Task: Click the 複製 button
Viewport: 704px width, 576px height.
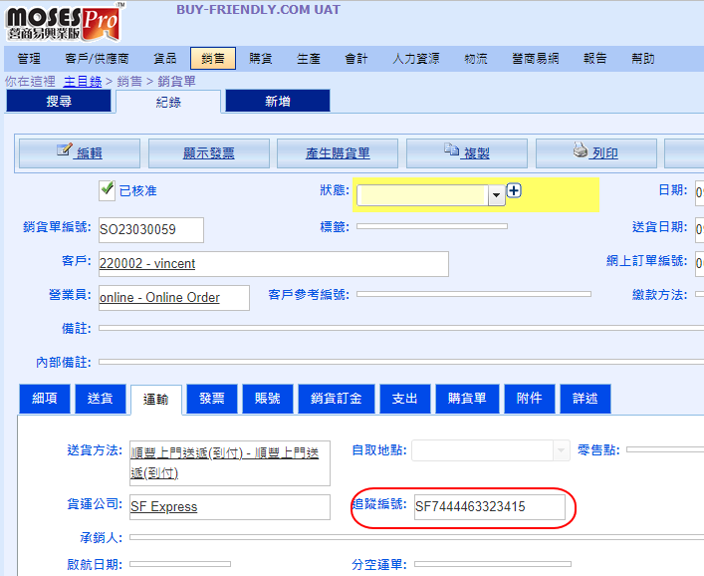Action: (x=467, y=153)
